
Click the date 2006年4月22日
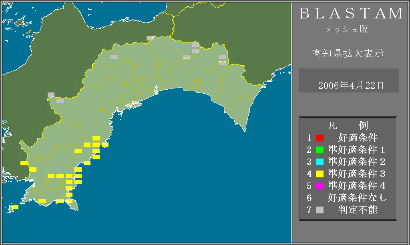click(351, 86)
